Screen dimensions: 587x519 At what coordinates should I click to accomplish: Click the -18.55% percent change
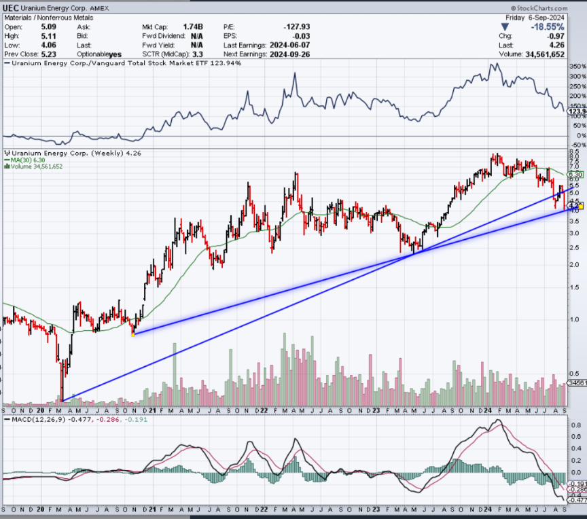547,27
